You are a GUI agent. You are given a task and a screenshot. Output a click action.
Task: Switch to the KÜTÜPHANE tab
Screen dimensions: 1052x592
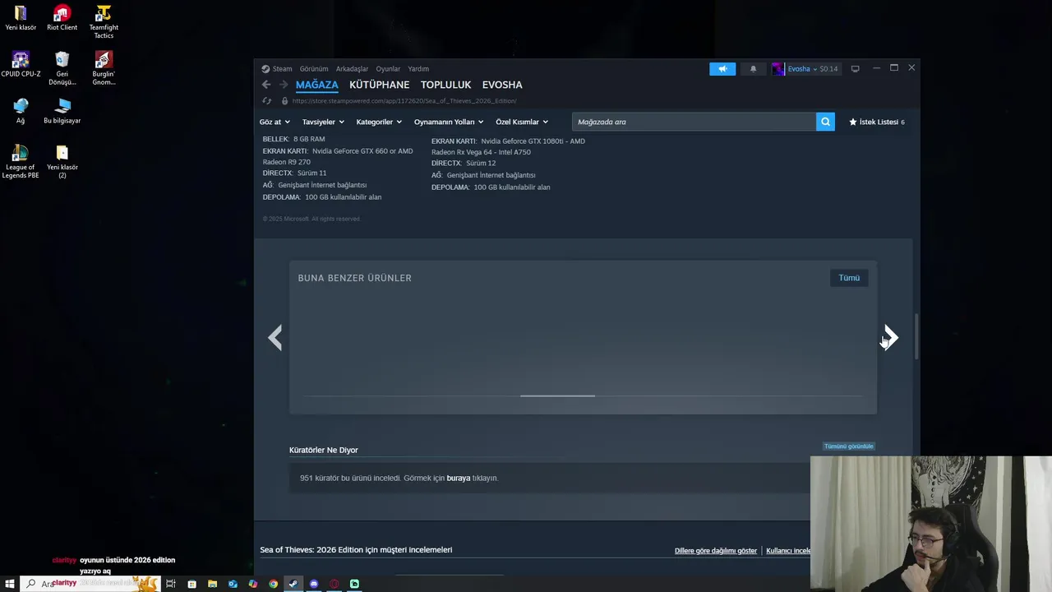click(379, 85)
